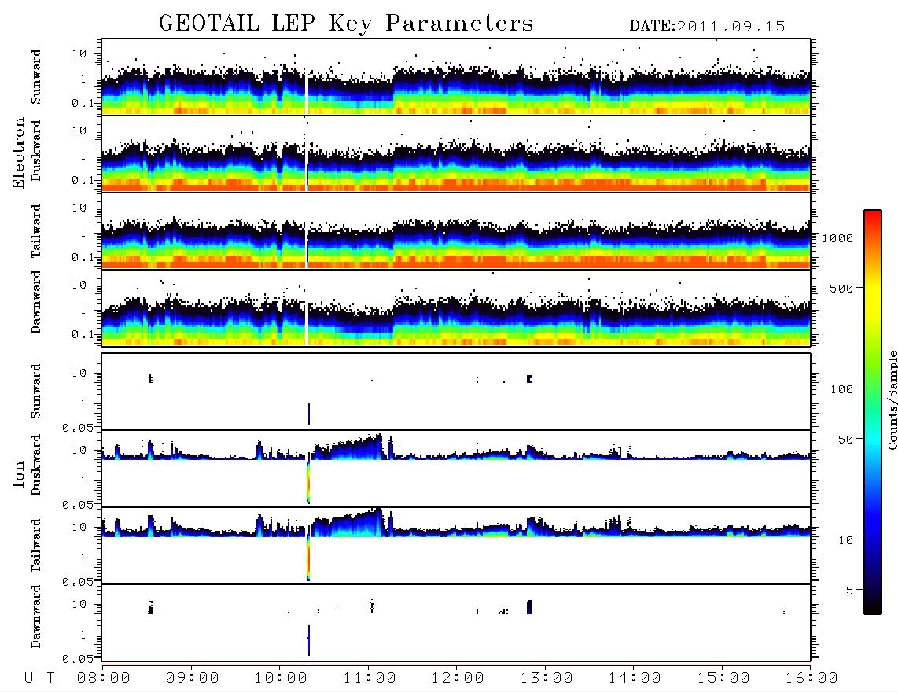The height and width of the screenshot is (692, 898).
Task: Select the 12:00 time tick label
Action: point(458,679)
